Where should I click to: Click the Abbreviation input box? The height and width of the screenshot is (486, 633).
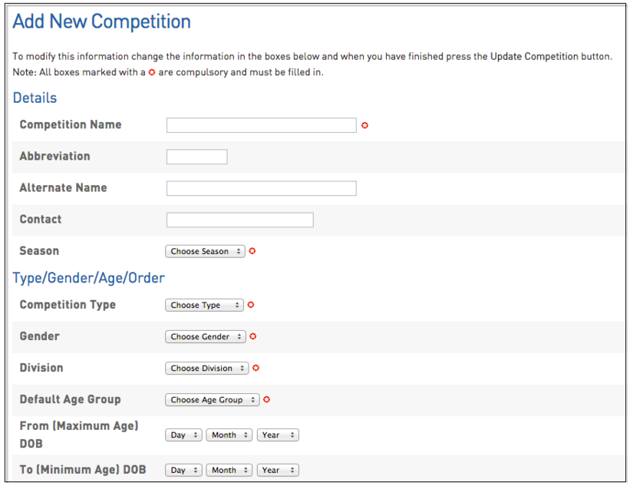(196, 157)
